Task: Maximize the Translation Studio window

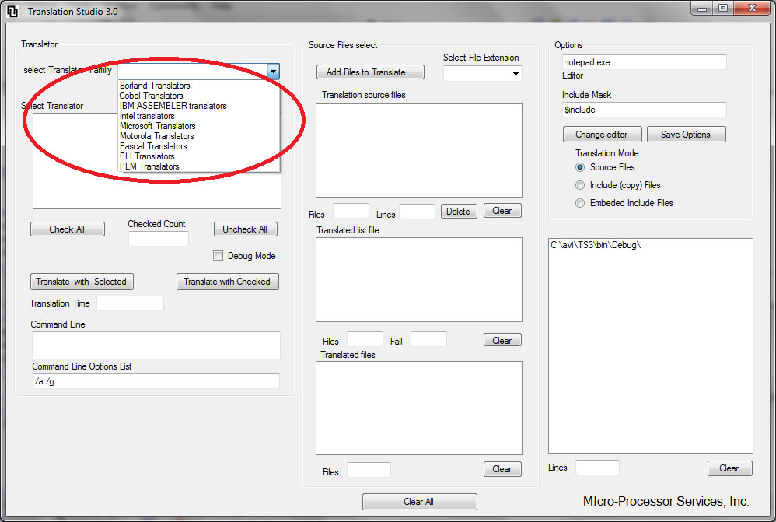Action: (723, 8)
